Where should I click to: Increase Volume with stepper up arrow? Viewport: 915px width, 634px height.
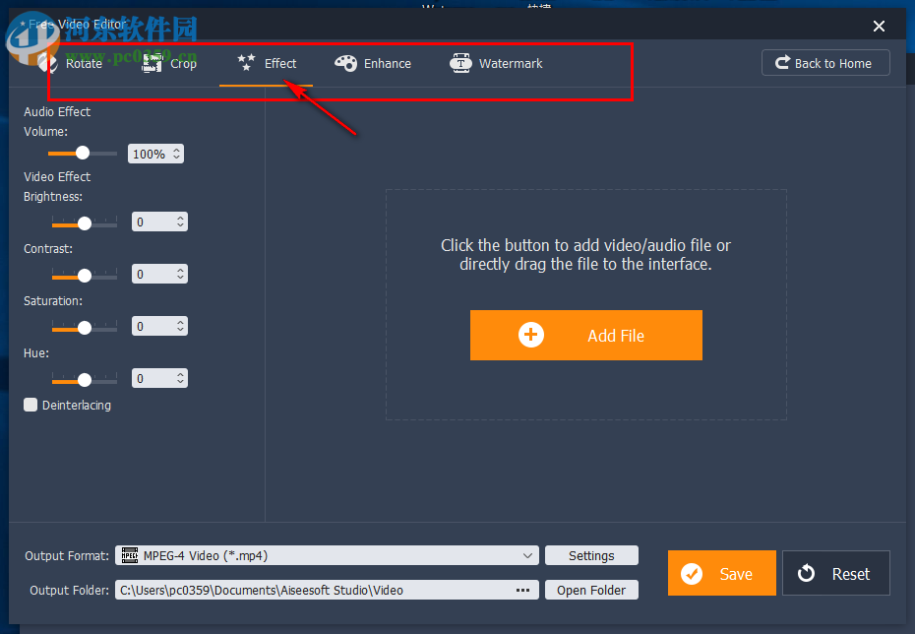click(176, 150)
